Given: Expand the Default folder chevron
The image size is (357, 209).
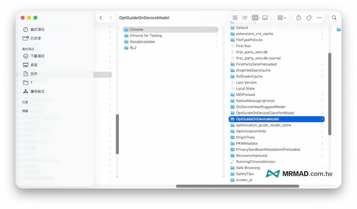Looking at the screenshot, I should (x=322, y=27).
